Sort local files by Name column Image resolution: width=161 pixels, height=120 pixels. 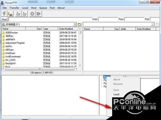pos(13,29)
